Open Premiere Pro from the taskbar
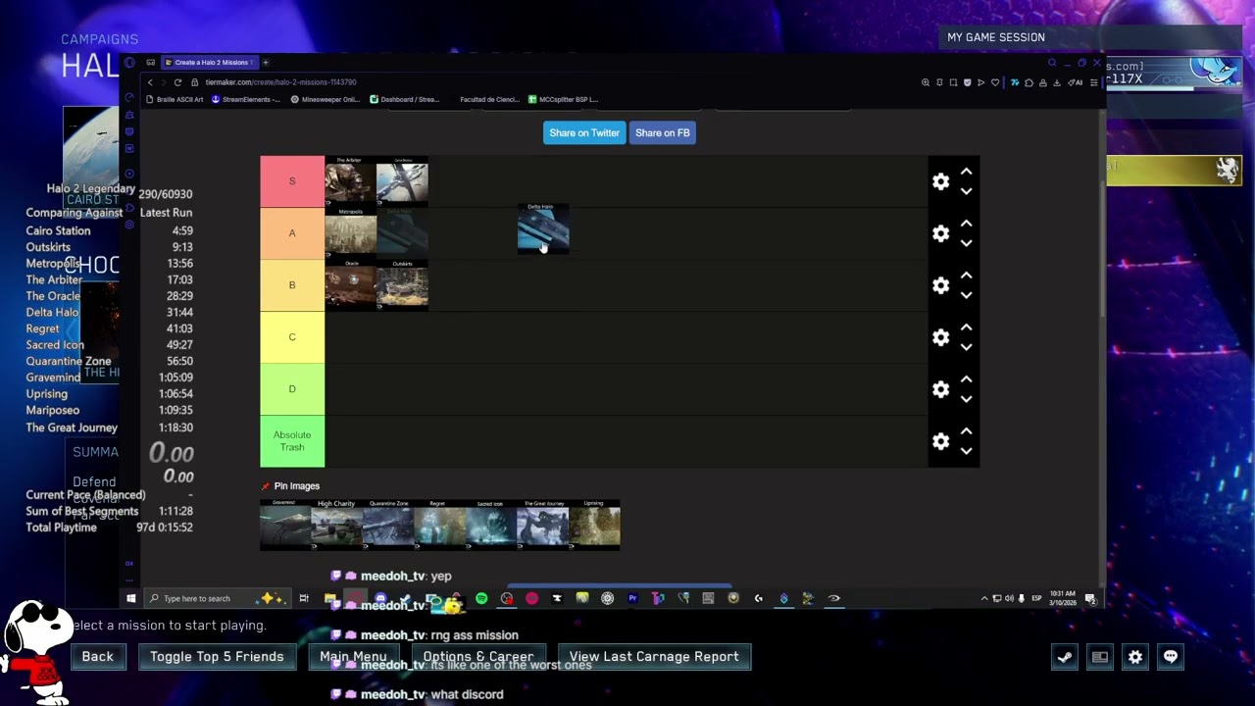The height and width of the screenshot is (706, 1255). coord(632,598)
